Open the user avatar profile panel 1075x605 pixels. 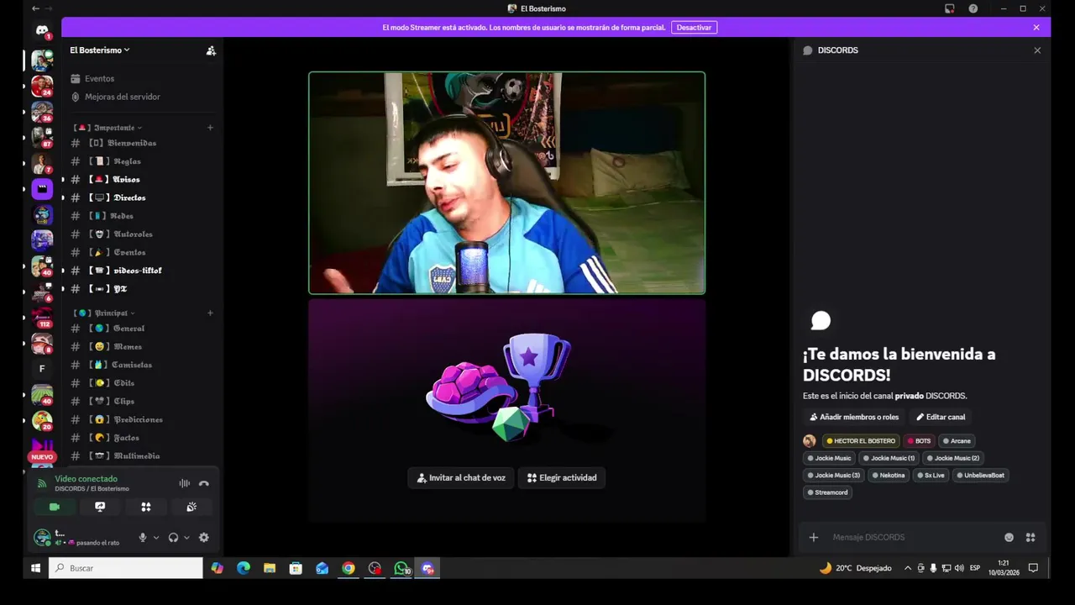[42, 538]
